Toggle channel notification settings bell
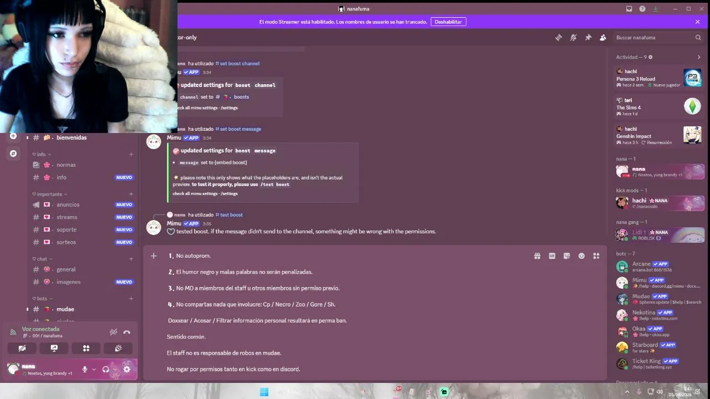Screen dimensions: 710x399 click(x=574, y=38)
